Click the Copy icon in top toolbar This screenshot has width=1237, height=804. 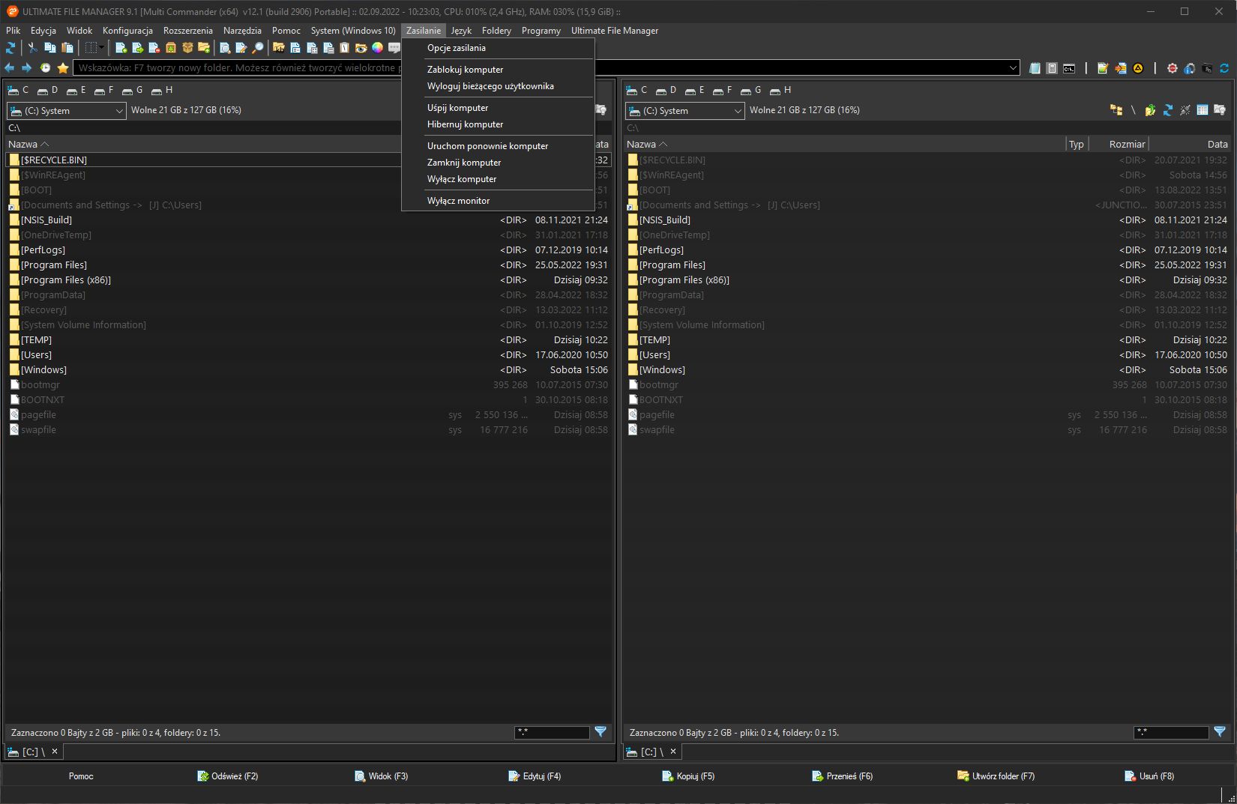coord(49,48)
